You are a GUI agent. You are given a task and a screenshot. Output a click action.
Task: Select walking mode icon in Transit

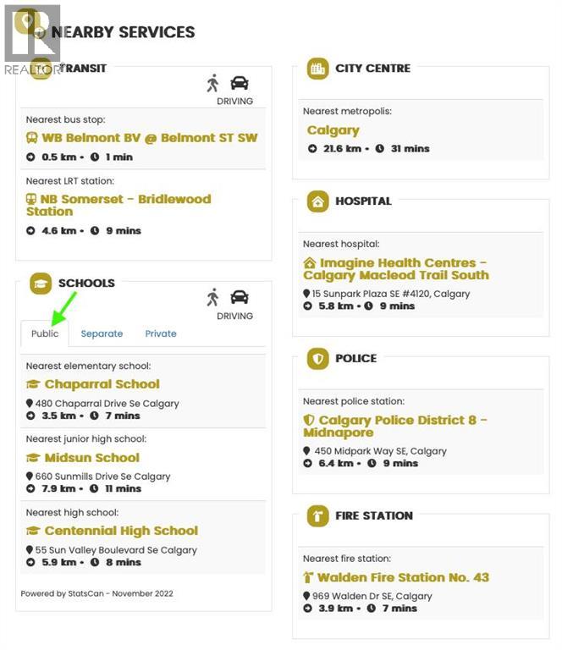212,83
